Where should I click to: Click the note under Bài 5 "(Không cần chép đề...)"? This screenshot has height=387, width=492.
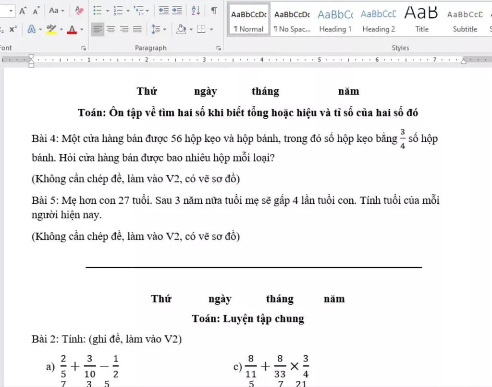pyautogui.click(x=136, y=237)
